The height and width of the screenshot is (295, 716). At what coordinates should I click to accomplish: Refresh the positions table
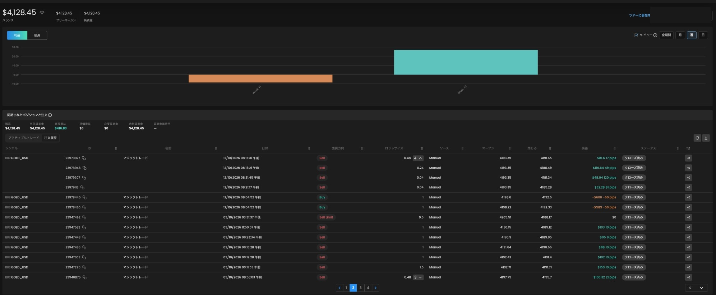[x=697, y=138]
